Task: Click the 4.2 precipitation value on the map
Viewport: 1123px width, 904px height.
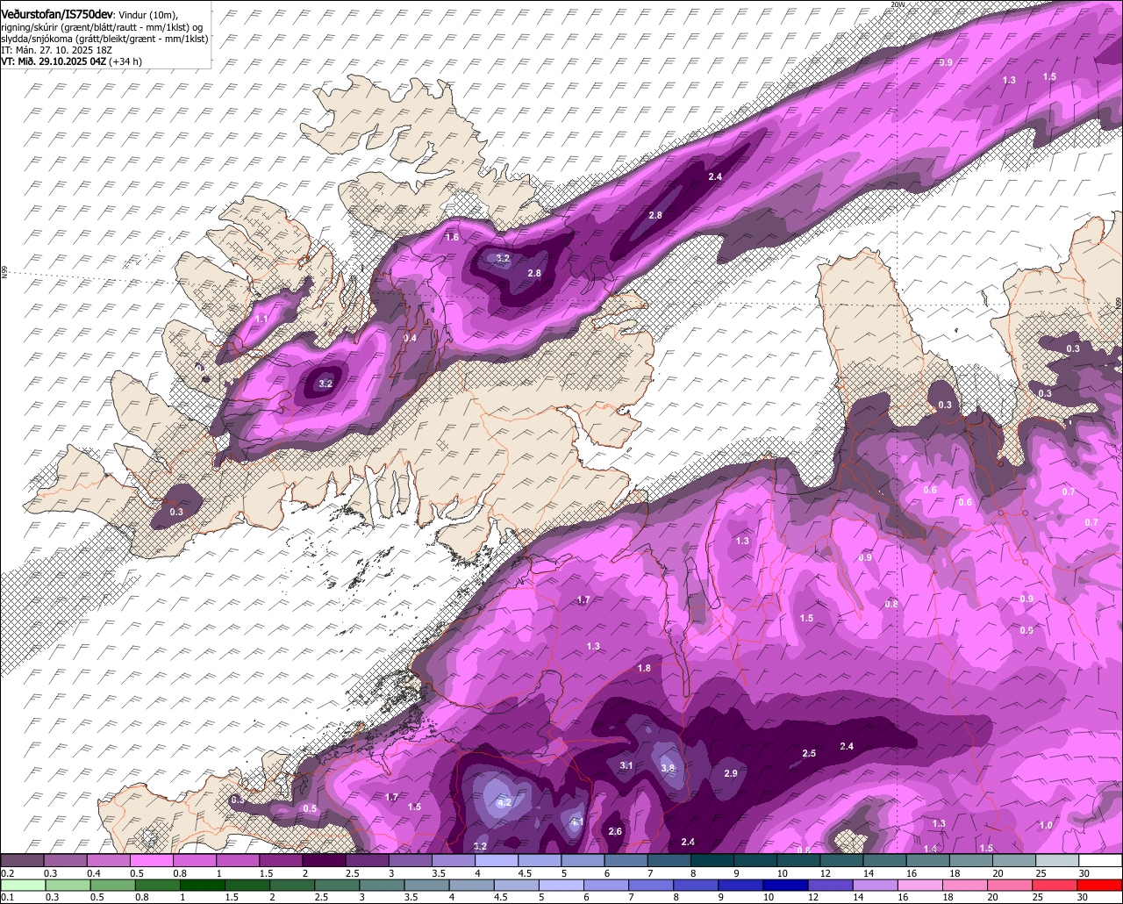Action: click(504, 803)
